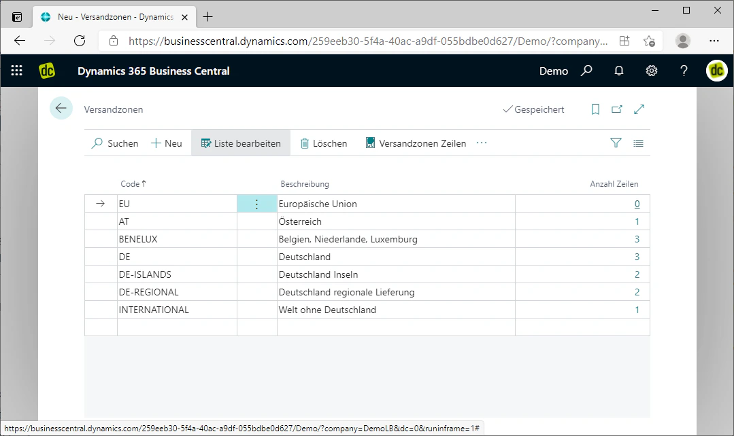
Task: Click the Welt ohne Deutschland cell
Action: (396, 310)
